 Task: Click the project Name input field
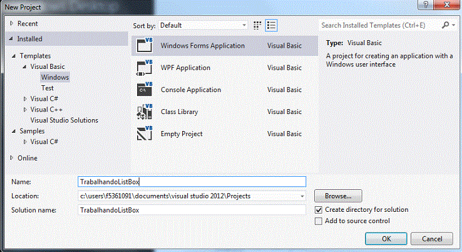192,182
